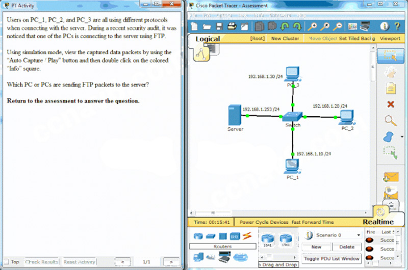Pick the 1841 router model
This screenshot has width=408, height=270.
click(x=267, y=240)
